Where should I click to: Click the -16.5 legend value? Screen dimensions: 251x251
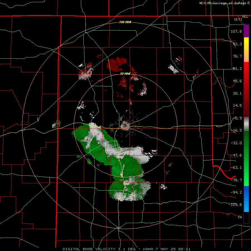236,131
